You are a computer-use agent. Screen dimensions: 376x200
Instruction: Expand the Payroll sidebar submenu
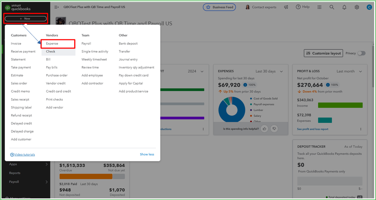(47, 182)
